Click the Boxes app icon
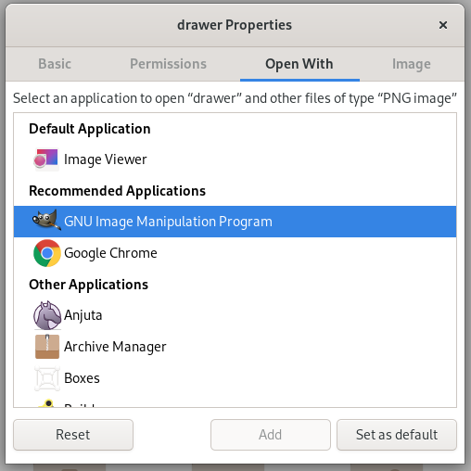This screenshot has height=471, width=471. [x=47, y=378]
